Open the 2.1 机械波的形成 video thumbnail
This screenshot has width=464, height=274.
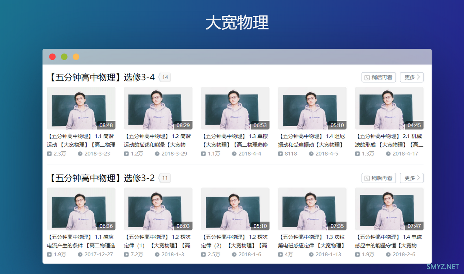pos(389,108)
